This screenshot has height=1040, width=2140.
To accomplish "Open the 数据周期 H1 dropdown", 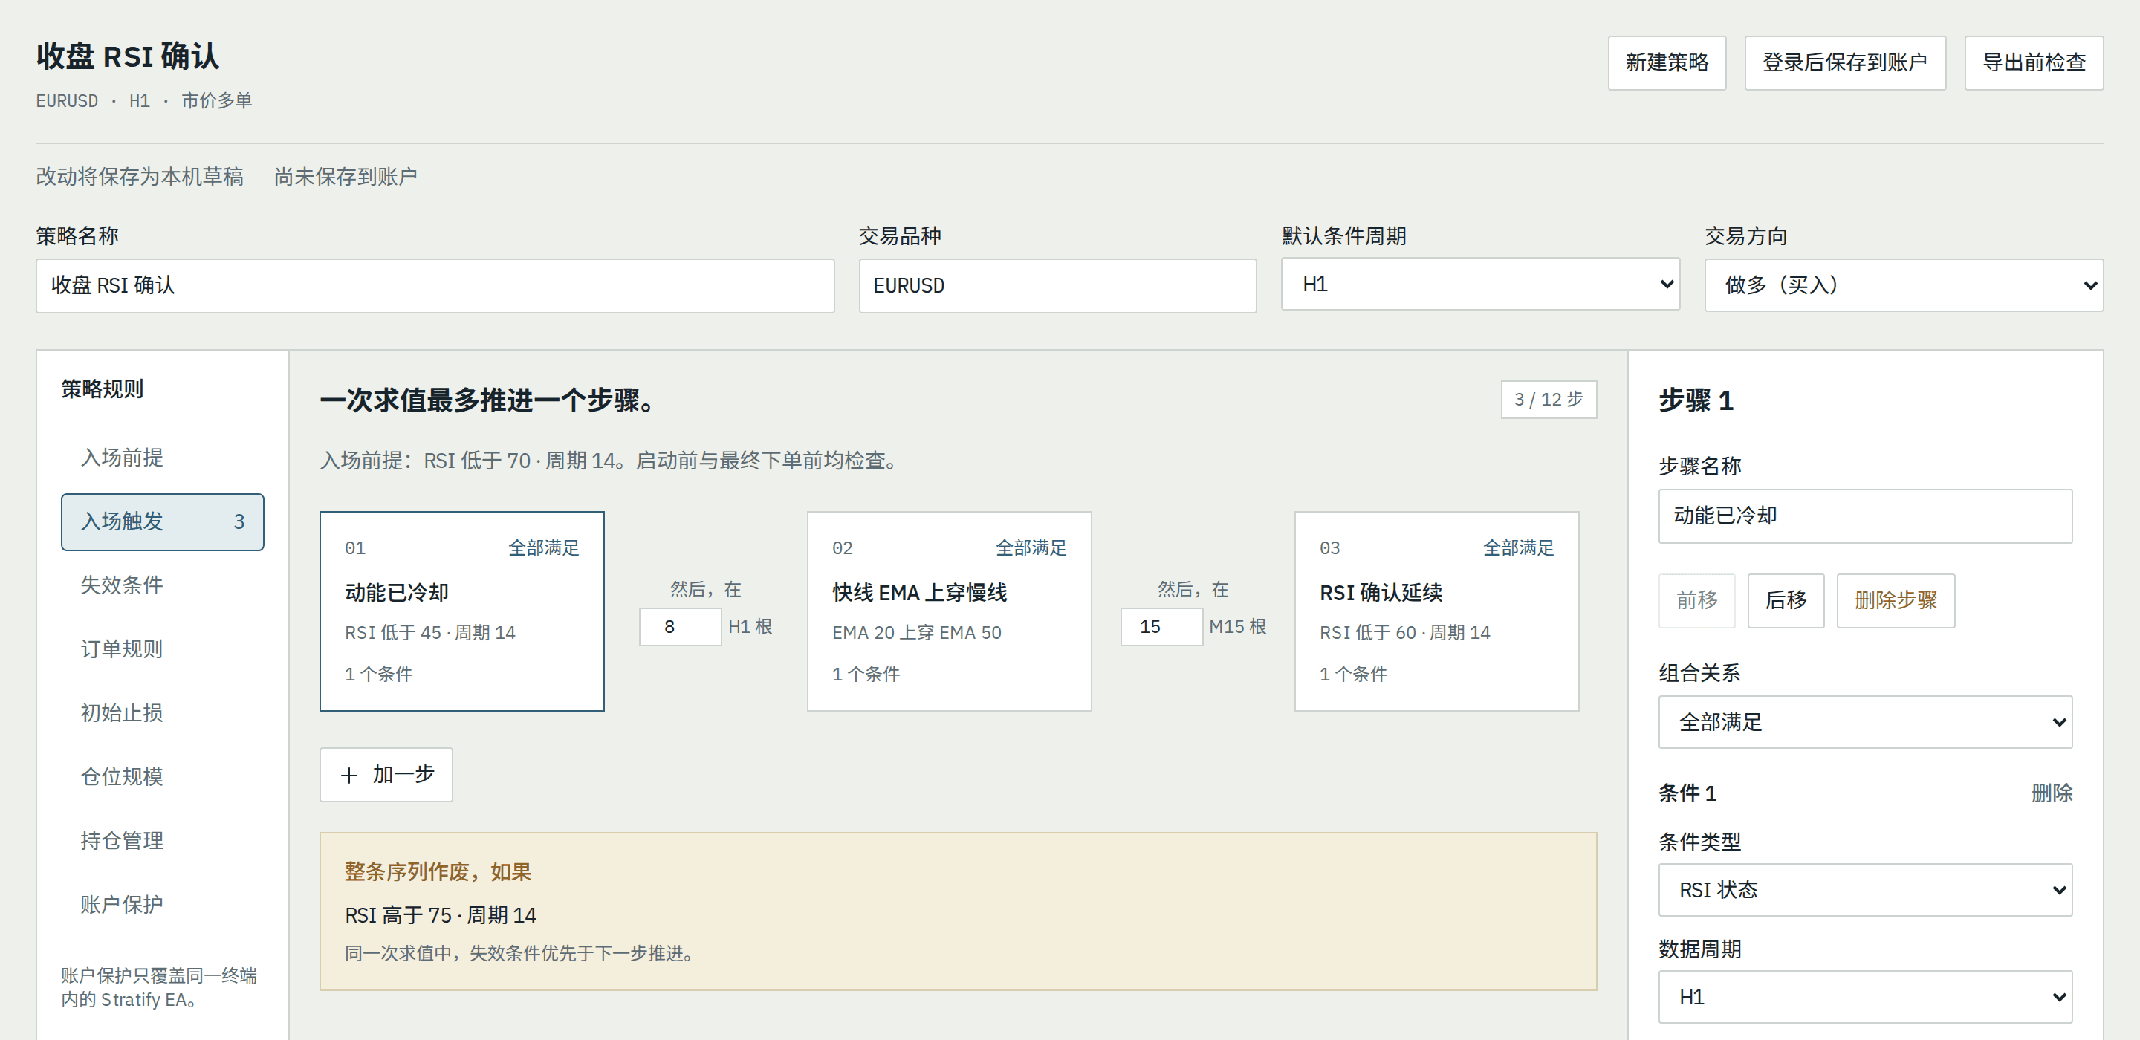I will click(1865, 997).
